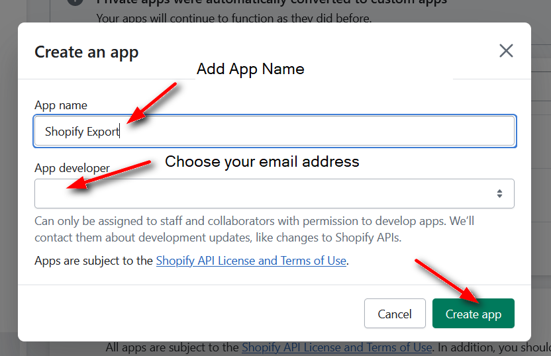The image size is (551, 356).
Task: Click the help text about staff and collaborators
Action: click(254, 229)
